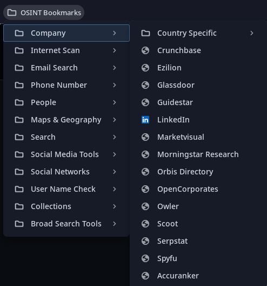This screenshot has height=286, width=267.
Task: Click the folder icon beside Country Specific
Action: (x=145, y=33)
